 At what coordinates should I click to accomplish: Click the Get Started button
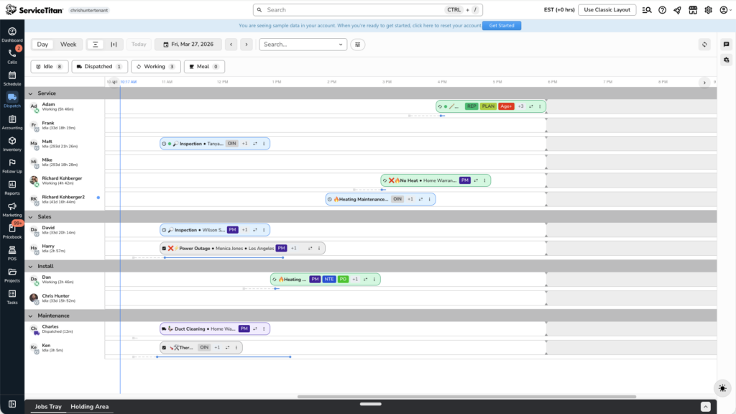[502, 25]
